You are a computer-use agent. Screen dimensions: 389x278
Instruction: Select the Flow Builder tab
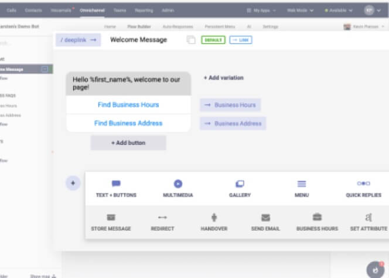tap(139, 26)
